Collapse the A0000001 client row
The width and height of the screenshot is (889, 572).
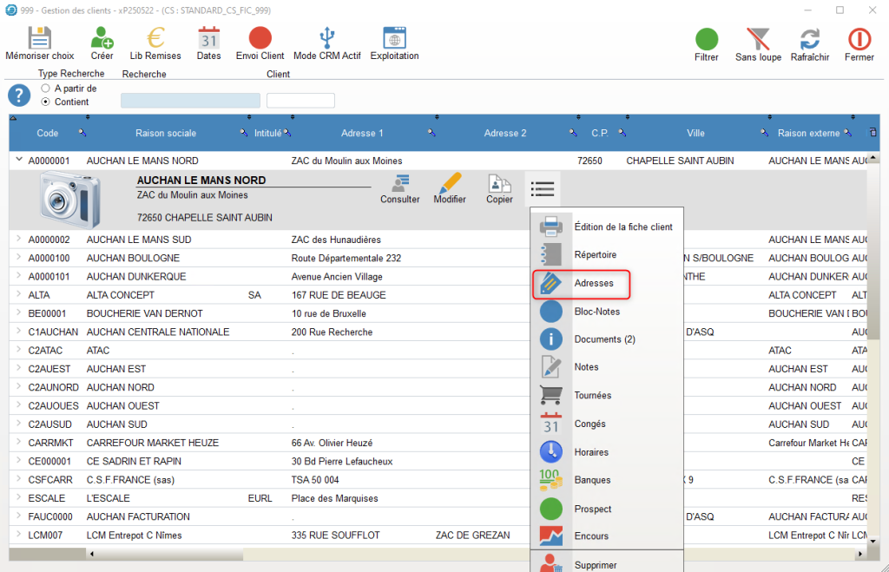(x=19, y=161)
